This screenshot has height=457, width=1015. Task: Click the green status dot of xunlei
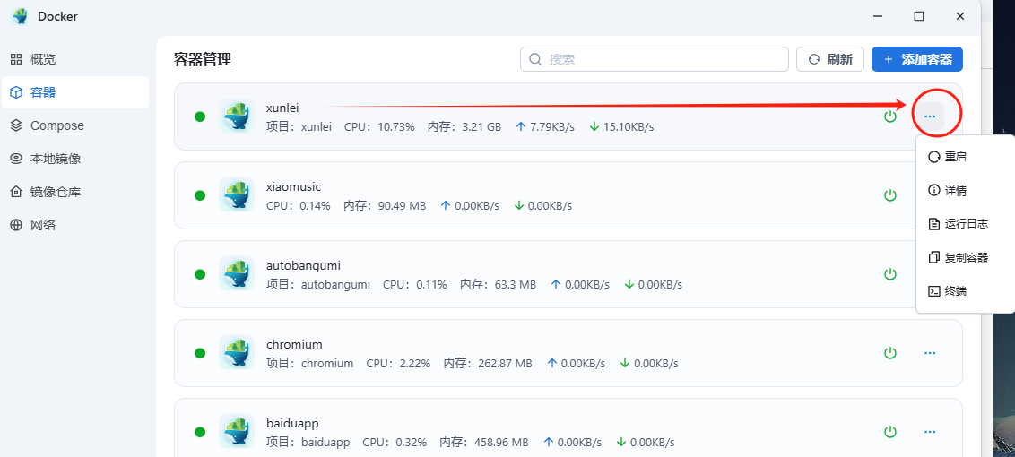tap(200, 116)
